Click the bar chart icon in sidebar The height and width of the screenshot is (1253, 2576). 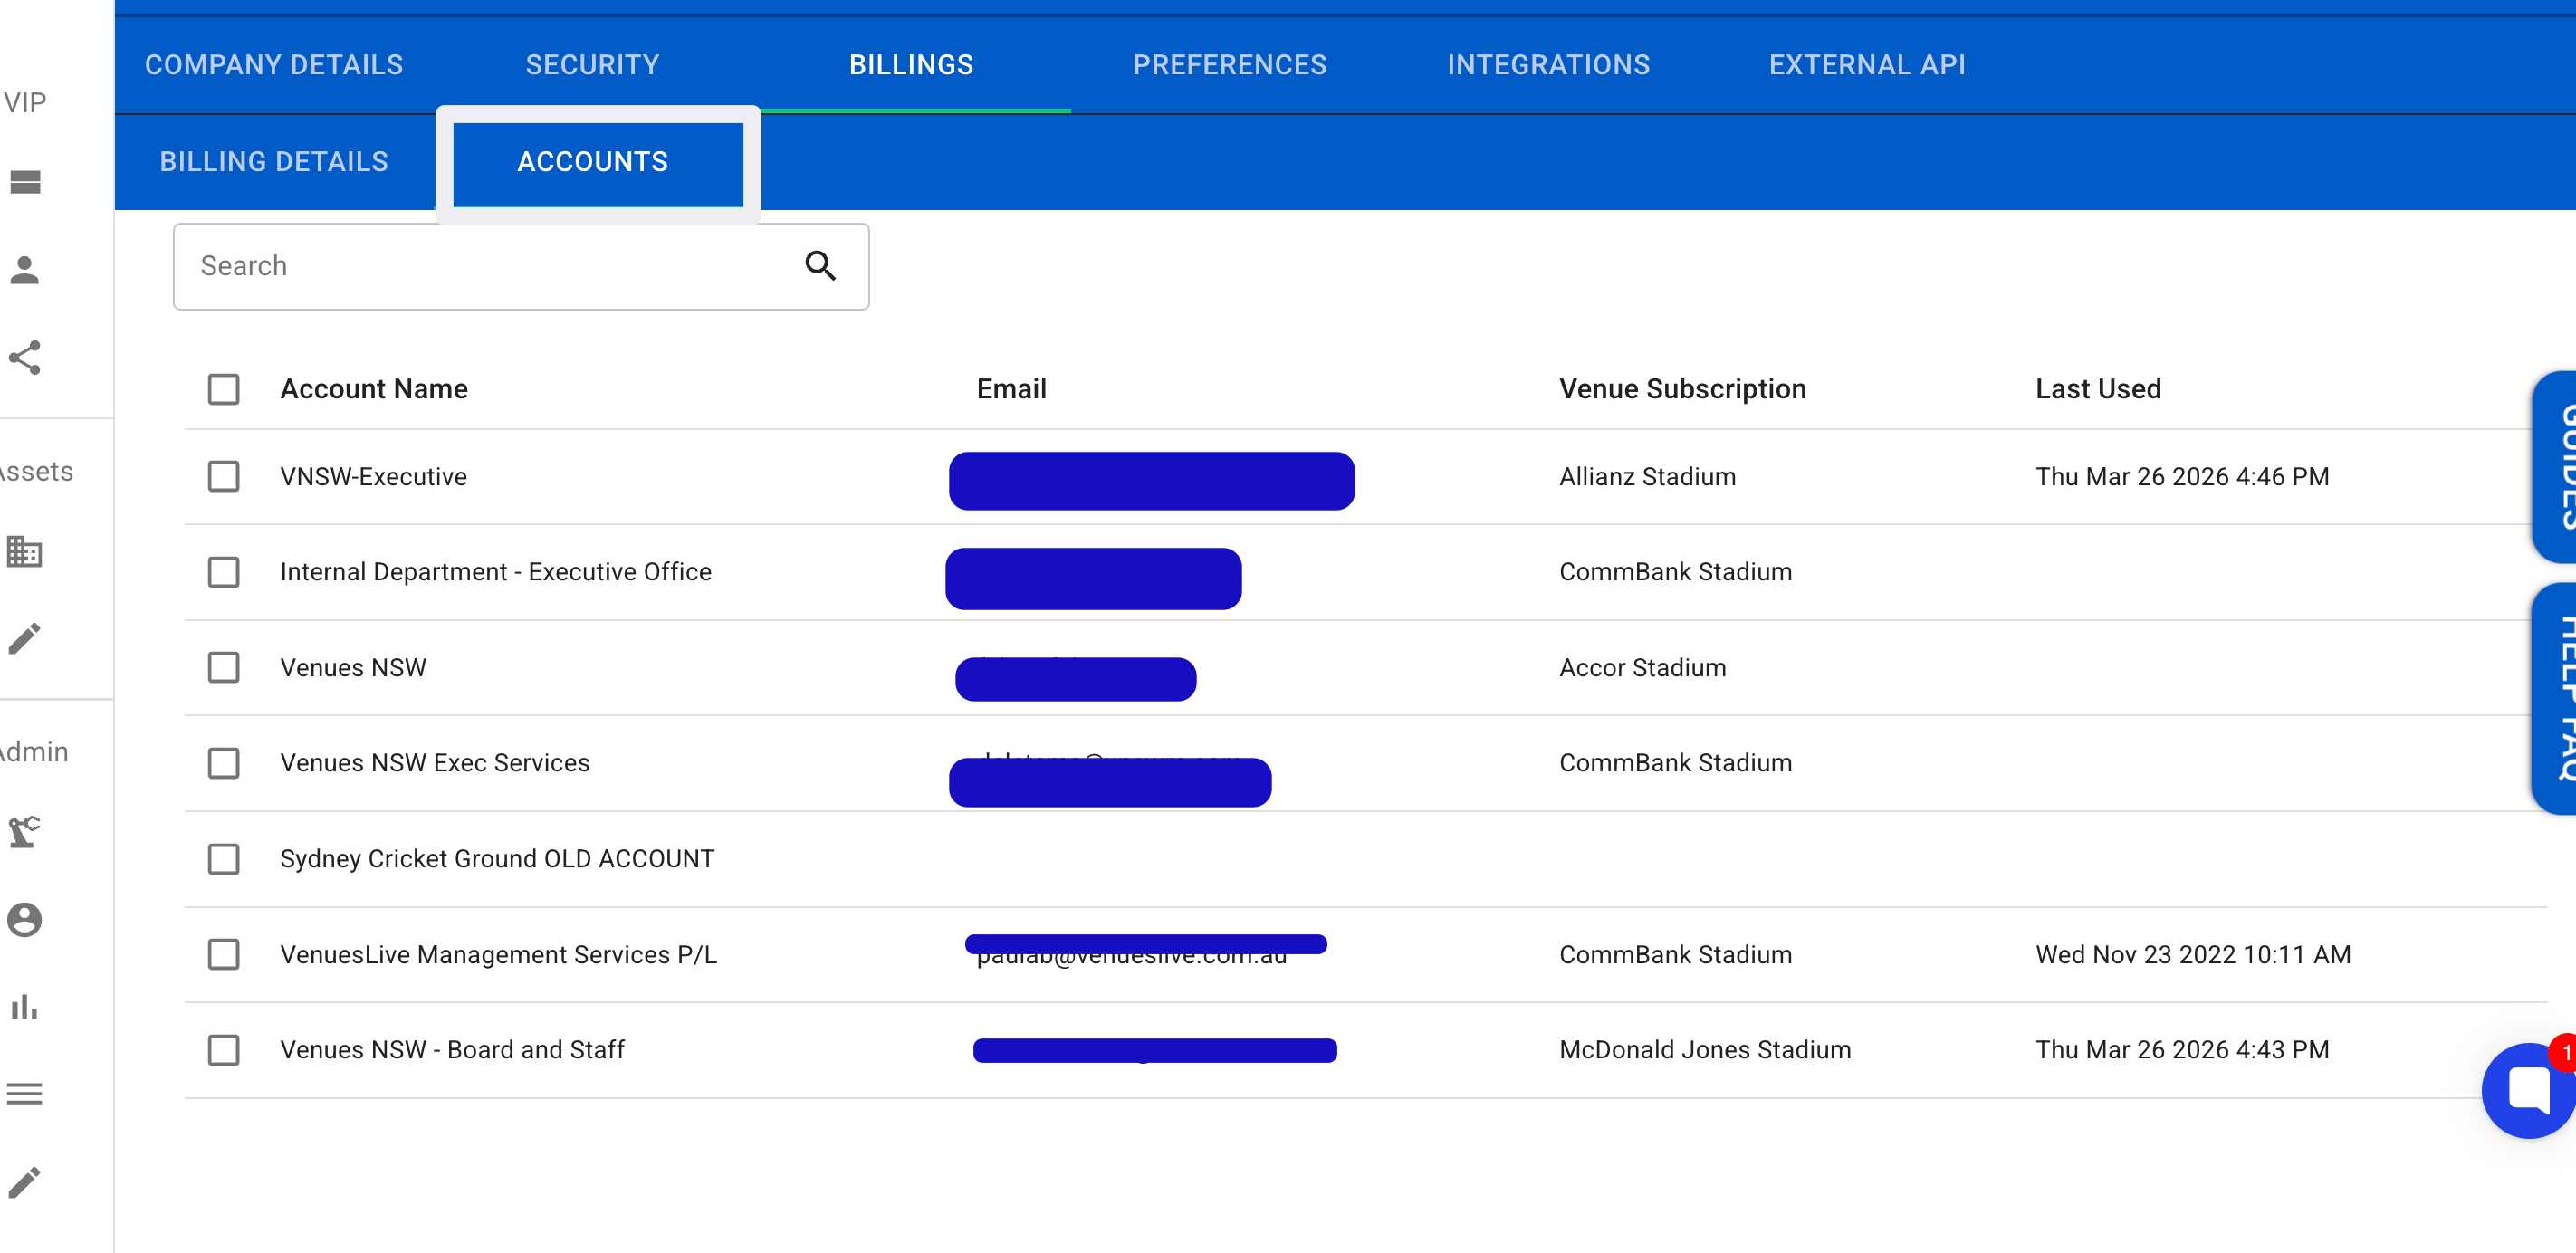pyautogui.click(x=25, y=1006)
